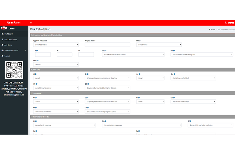Viewport: 235px width, 154px height.
Task: Open Power Line Ci 'Aerial' dropdown
Action: pos(56,78)
